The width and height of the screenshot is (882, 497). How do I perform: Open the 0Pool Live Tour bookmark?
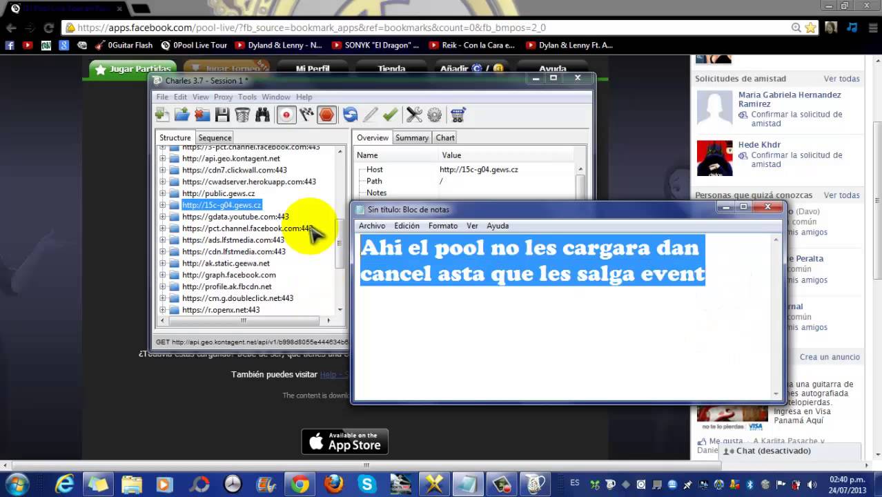click(x=194, y=45)
